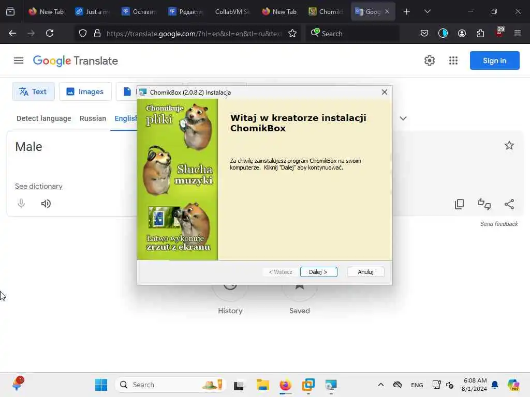Click the taskbar Search box
This screenshot has width=530, height=397.
click(171, 385)
